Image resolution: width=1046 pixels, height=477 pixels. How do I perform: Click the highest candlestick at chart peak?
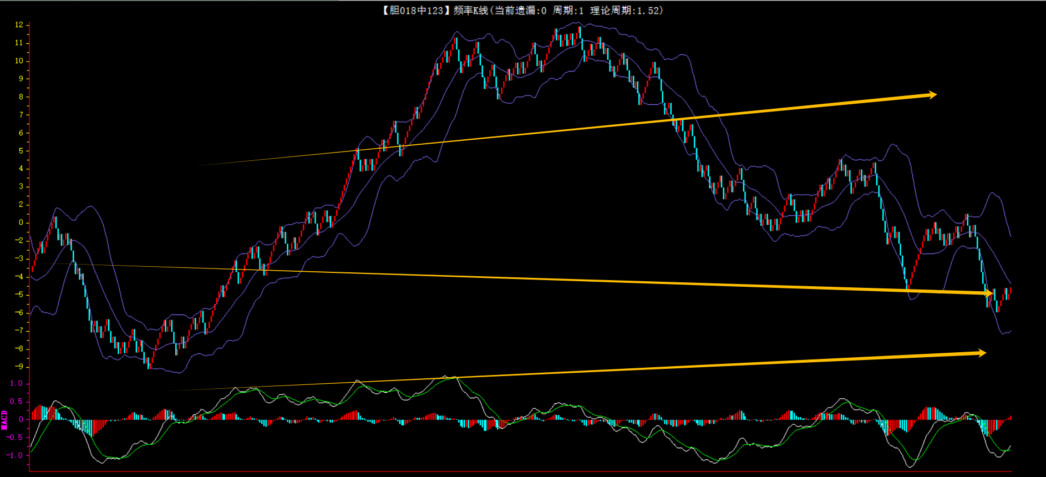coord(579,32)
